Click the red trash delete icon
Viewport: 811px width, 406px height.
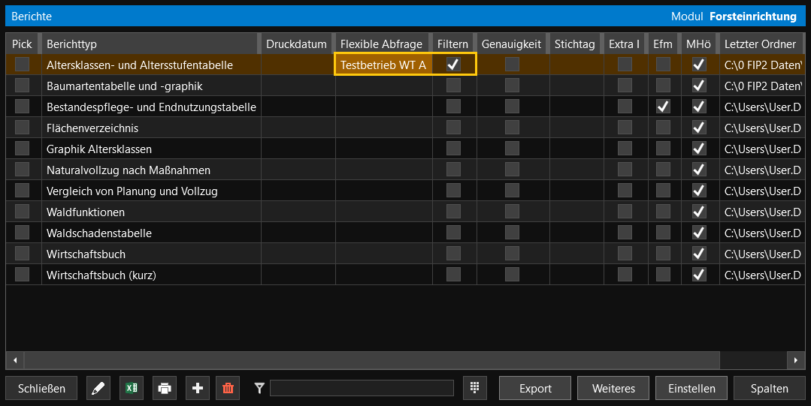coord(228,388)
